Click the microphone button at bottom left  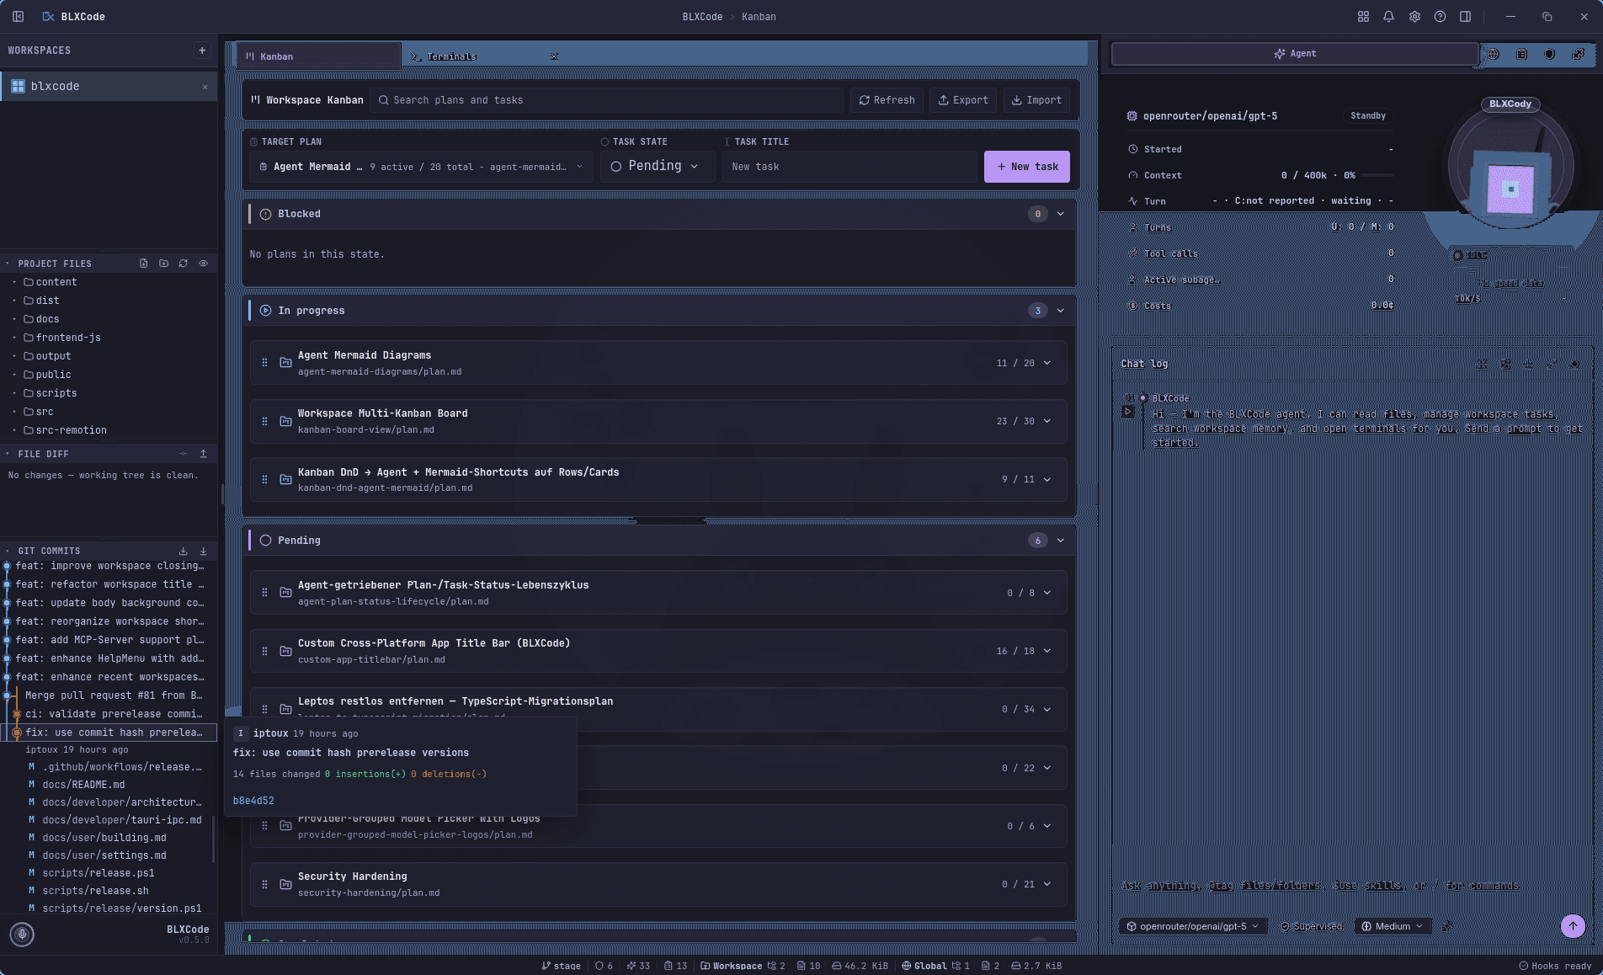[22, 934]
